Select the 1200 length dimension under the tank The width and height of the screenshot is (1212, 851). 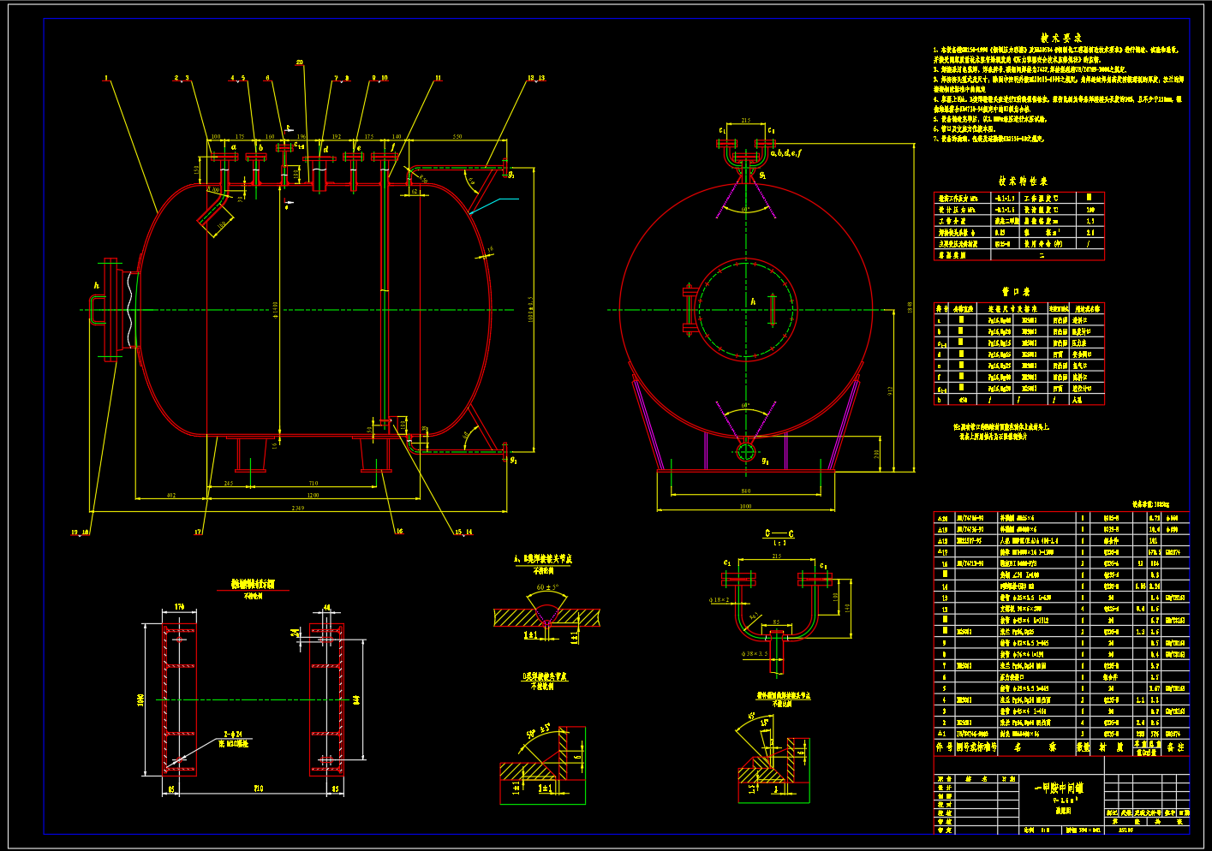coord(313,496)
